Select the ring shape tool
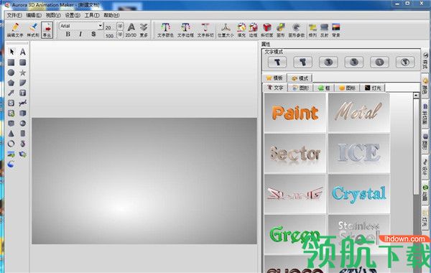This screenshot has width=431, height=273. 11,144
